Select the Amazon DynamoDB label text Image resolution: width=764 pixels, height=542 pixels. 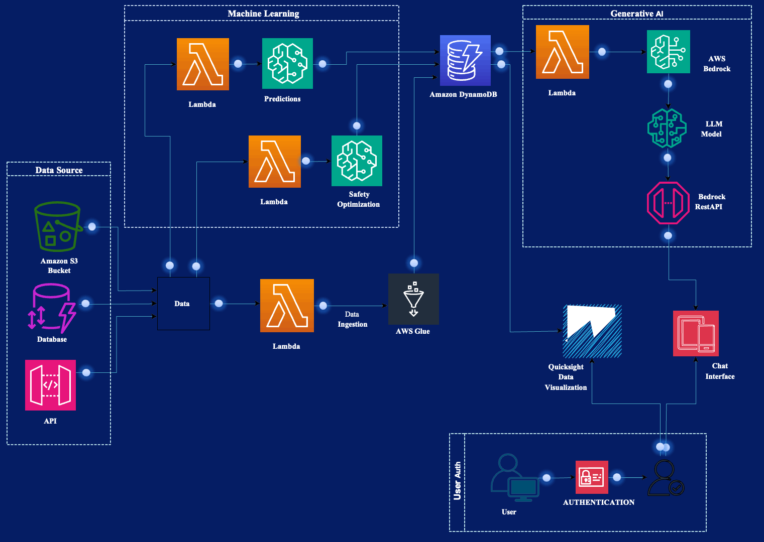[x=463, y=94]
